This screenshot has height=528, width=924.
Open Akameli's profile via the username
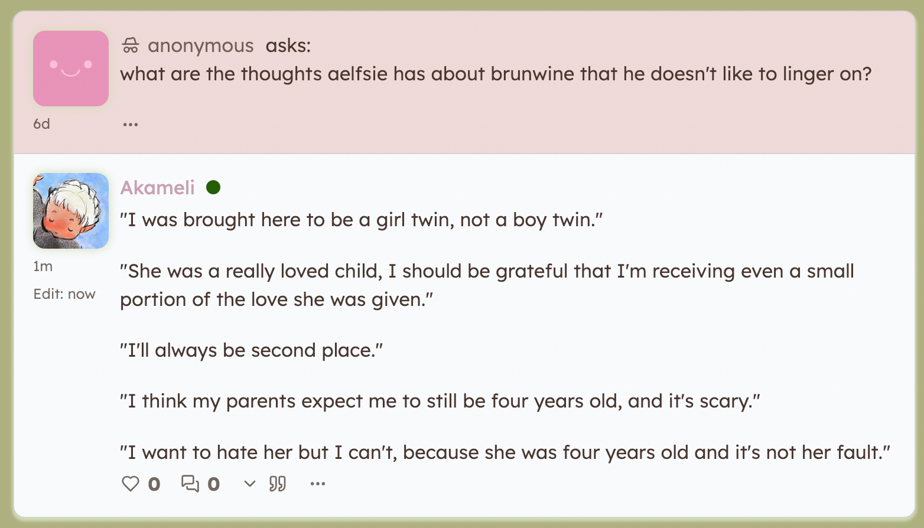click(158, 187)
